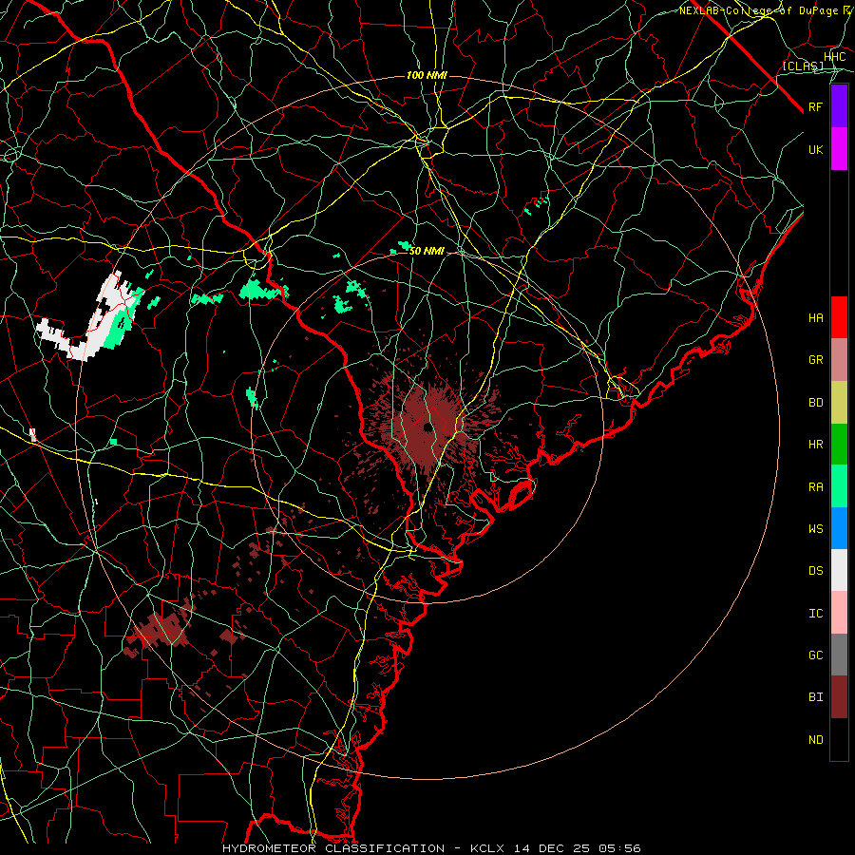
Task: Click the 100 NMI range ring label
Action: click(x=427, y=75)
